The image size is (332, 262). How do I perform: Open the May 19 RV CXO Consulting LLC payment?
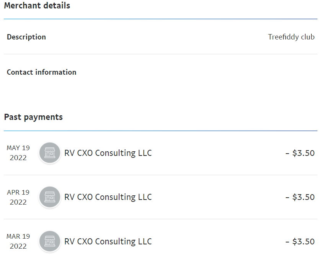[108, 153]
